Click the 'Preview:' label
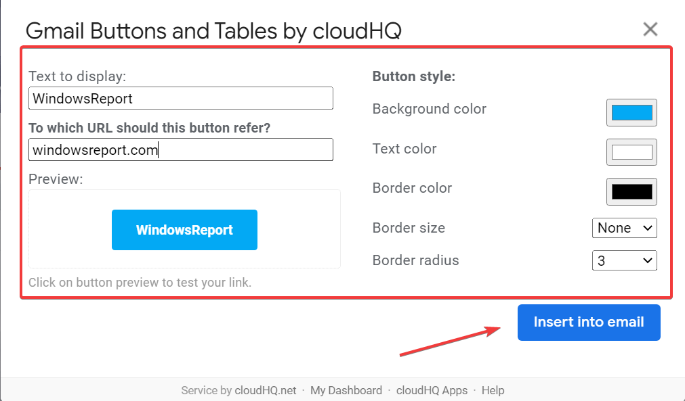The width and height of the screenshot is (685, 401). coord(56,179)
